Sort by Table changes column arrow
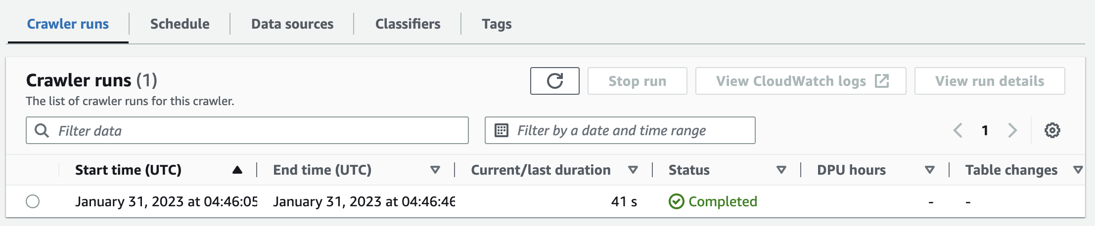This screenshot has height=226, width=1095. pos(1078,170)
